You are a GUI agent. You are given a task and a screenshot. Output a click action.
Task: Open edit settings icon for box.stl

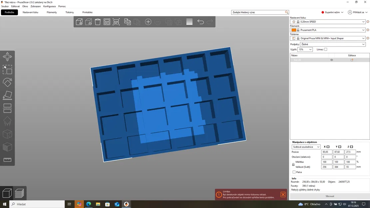tap(352, 60)
